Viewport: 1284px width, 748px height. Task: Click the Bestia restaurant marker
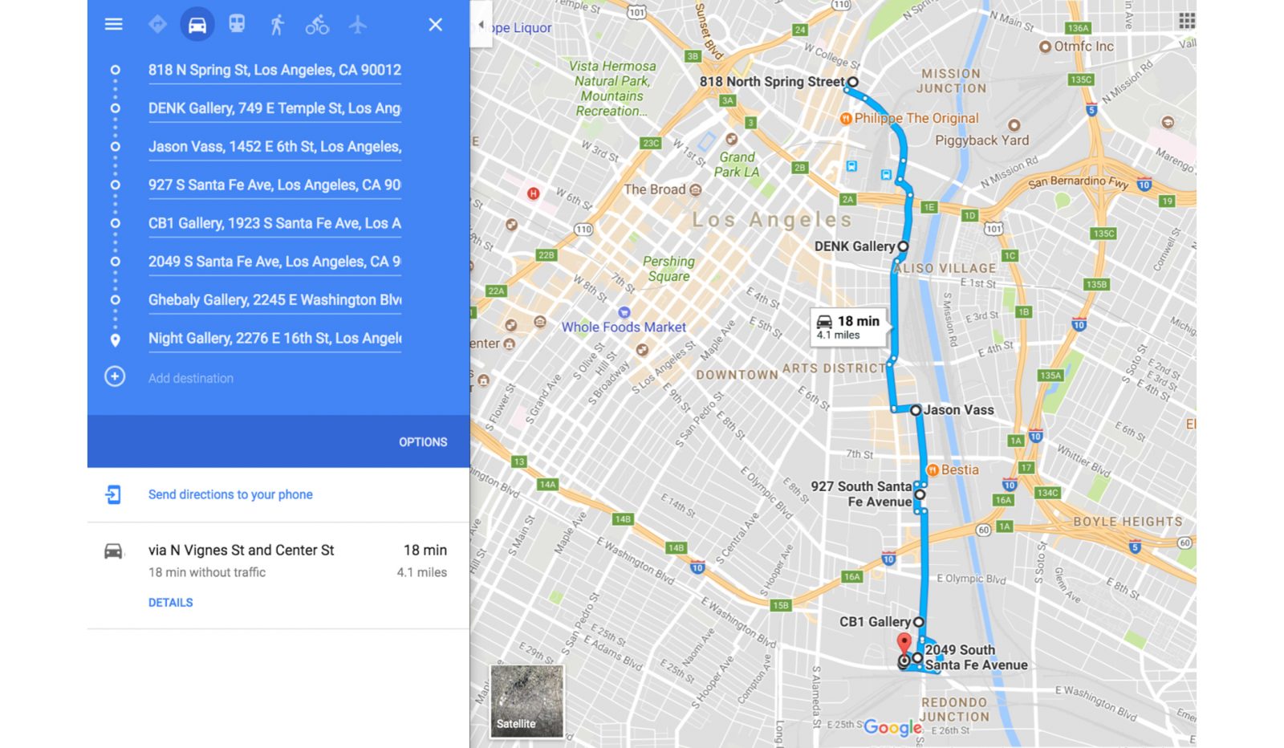(933, 470)
